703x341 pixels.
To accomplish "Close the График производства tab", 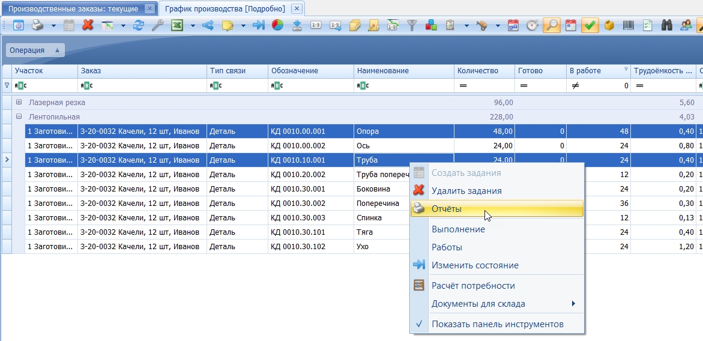I will 296,8.
